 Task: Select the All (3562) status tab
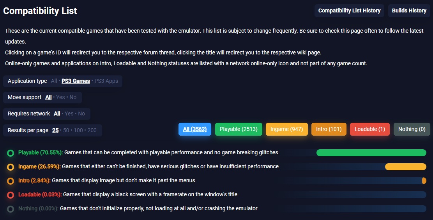tap(195, 129)
